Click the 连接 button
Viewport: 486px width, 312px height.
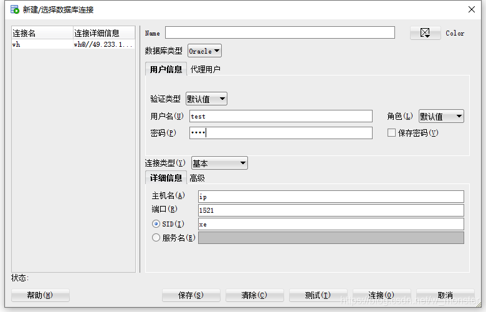[381, 295]
